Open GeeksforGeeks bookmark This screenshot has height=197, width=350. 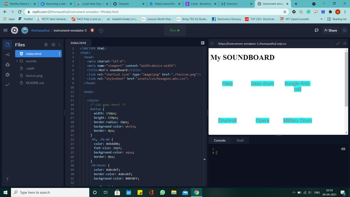pos(122,19)
